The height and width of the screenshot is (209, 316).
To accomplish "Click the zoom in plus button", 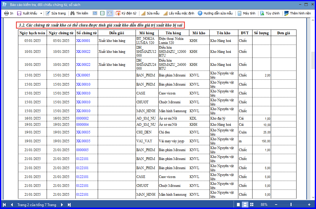I will point(309,205).
